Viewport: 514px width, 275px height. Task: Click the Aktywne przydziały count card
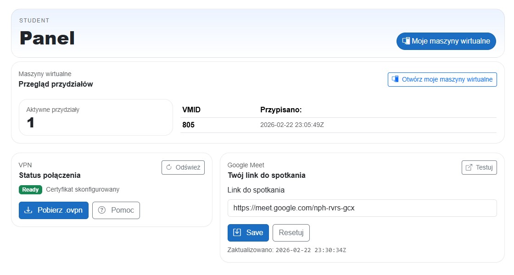tap(95, 117)
